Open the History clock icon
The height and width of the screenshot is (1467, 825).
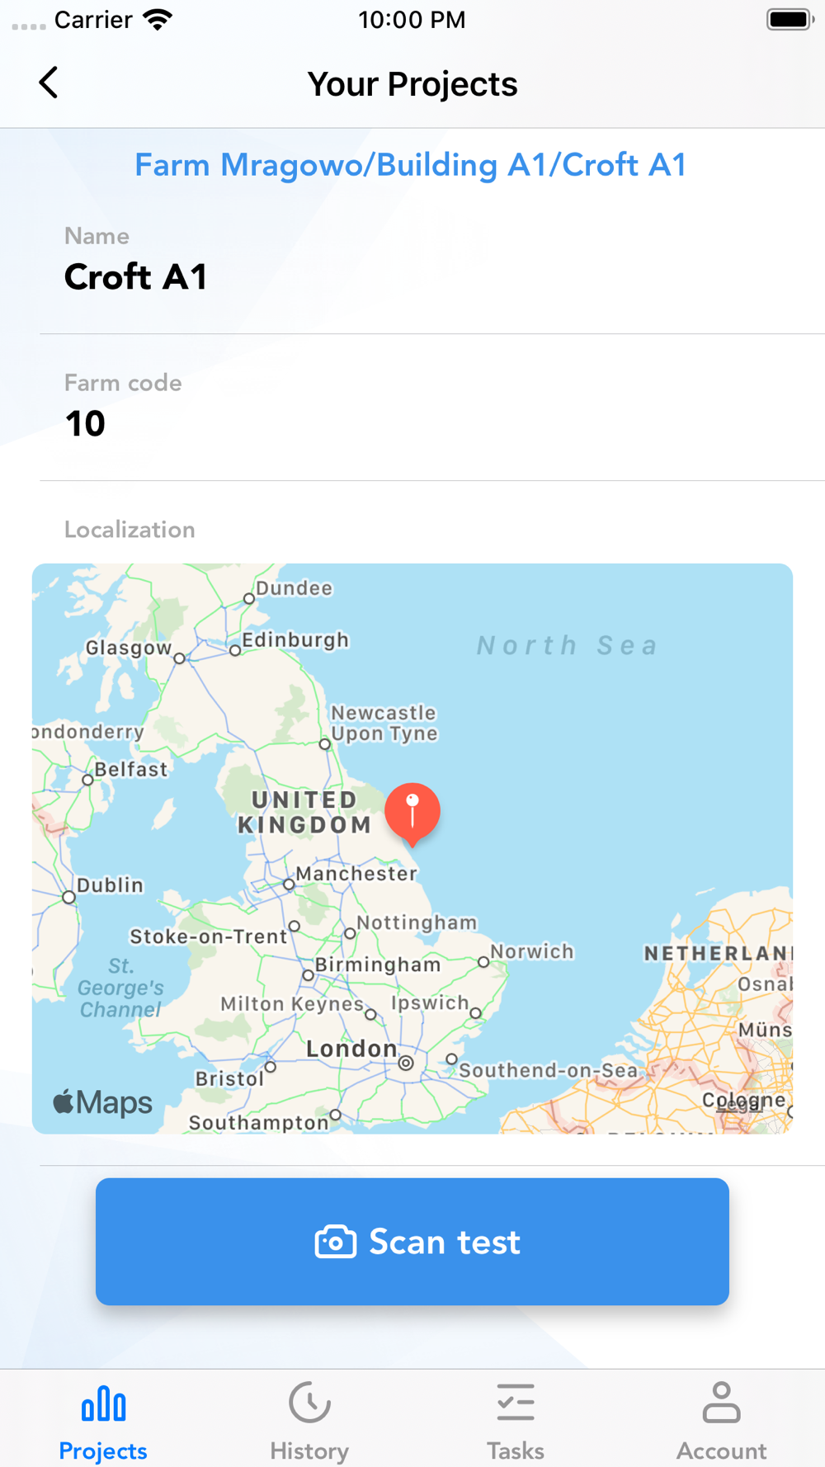pos(309,1403)
